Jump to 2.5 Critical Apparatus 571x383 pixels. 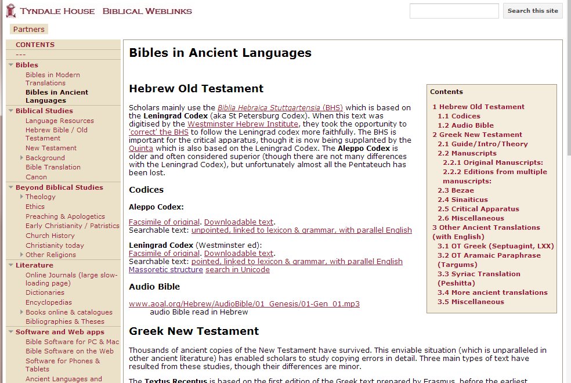pyautogui.click(x=478, y=209)
